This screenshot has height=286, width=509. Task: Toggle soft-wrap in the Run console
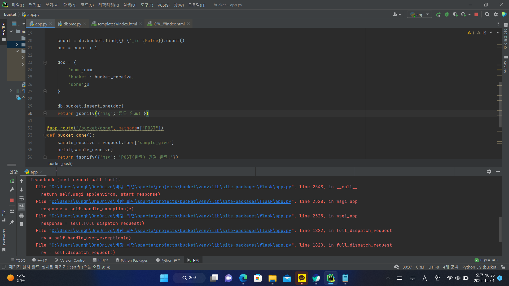click(21, 199)
